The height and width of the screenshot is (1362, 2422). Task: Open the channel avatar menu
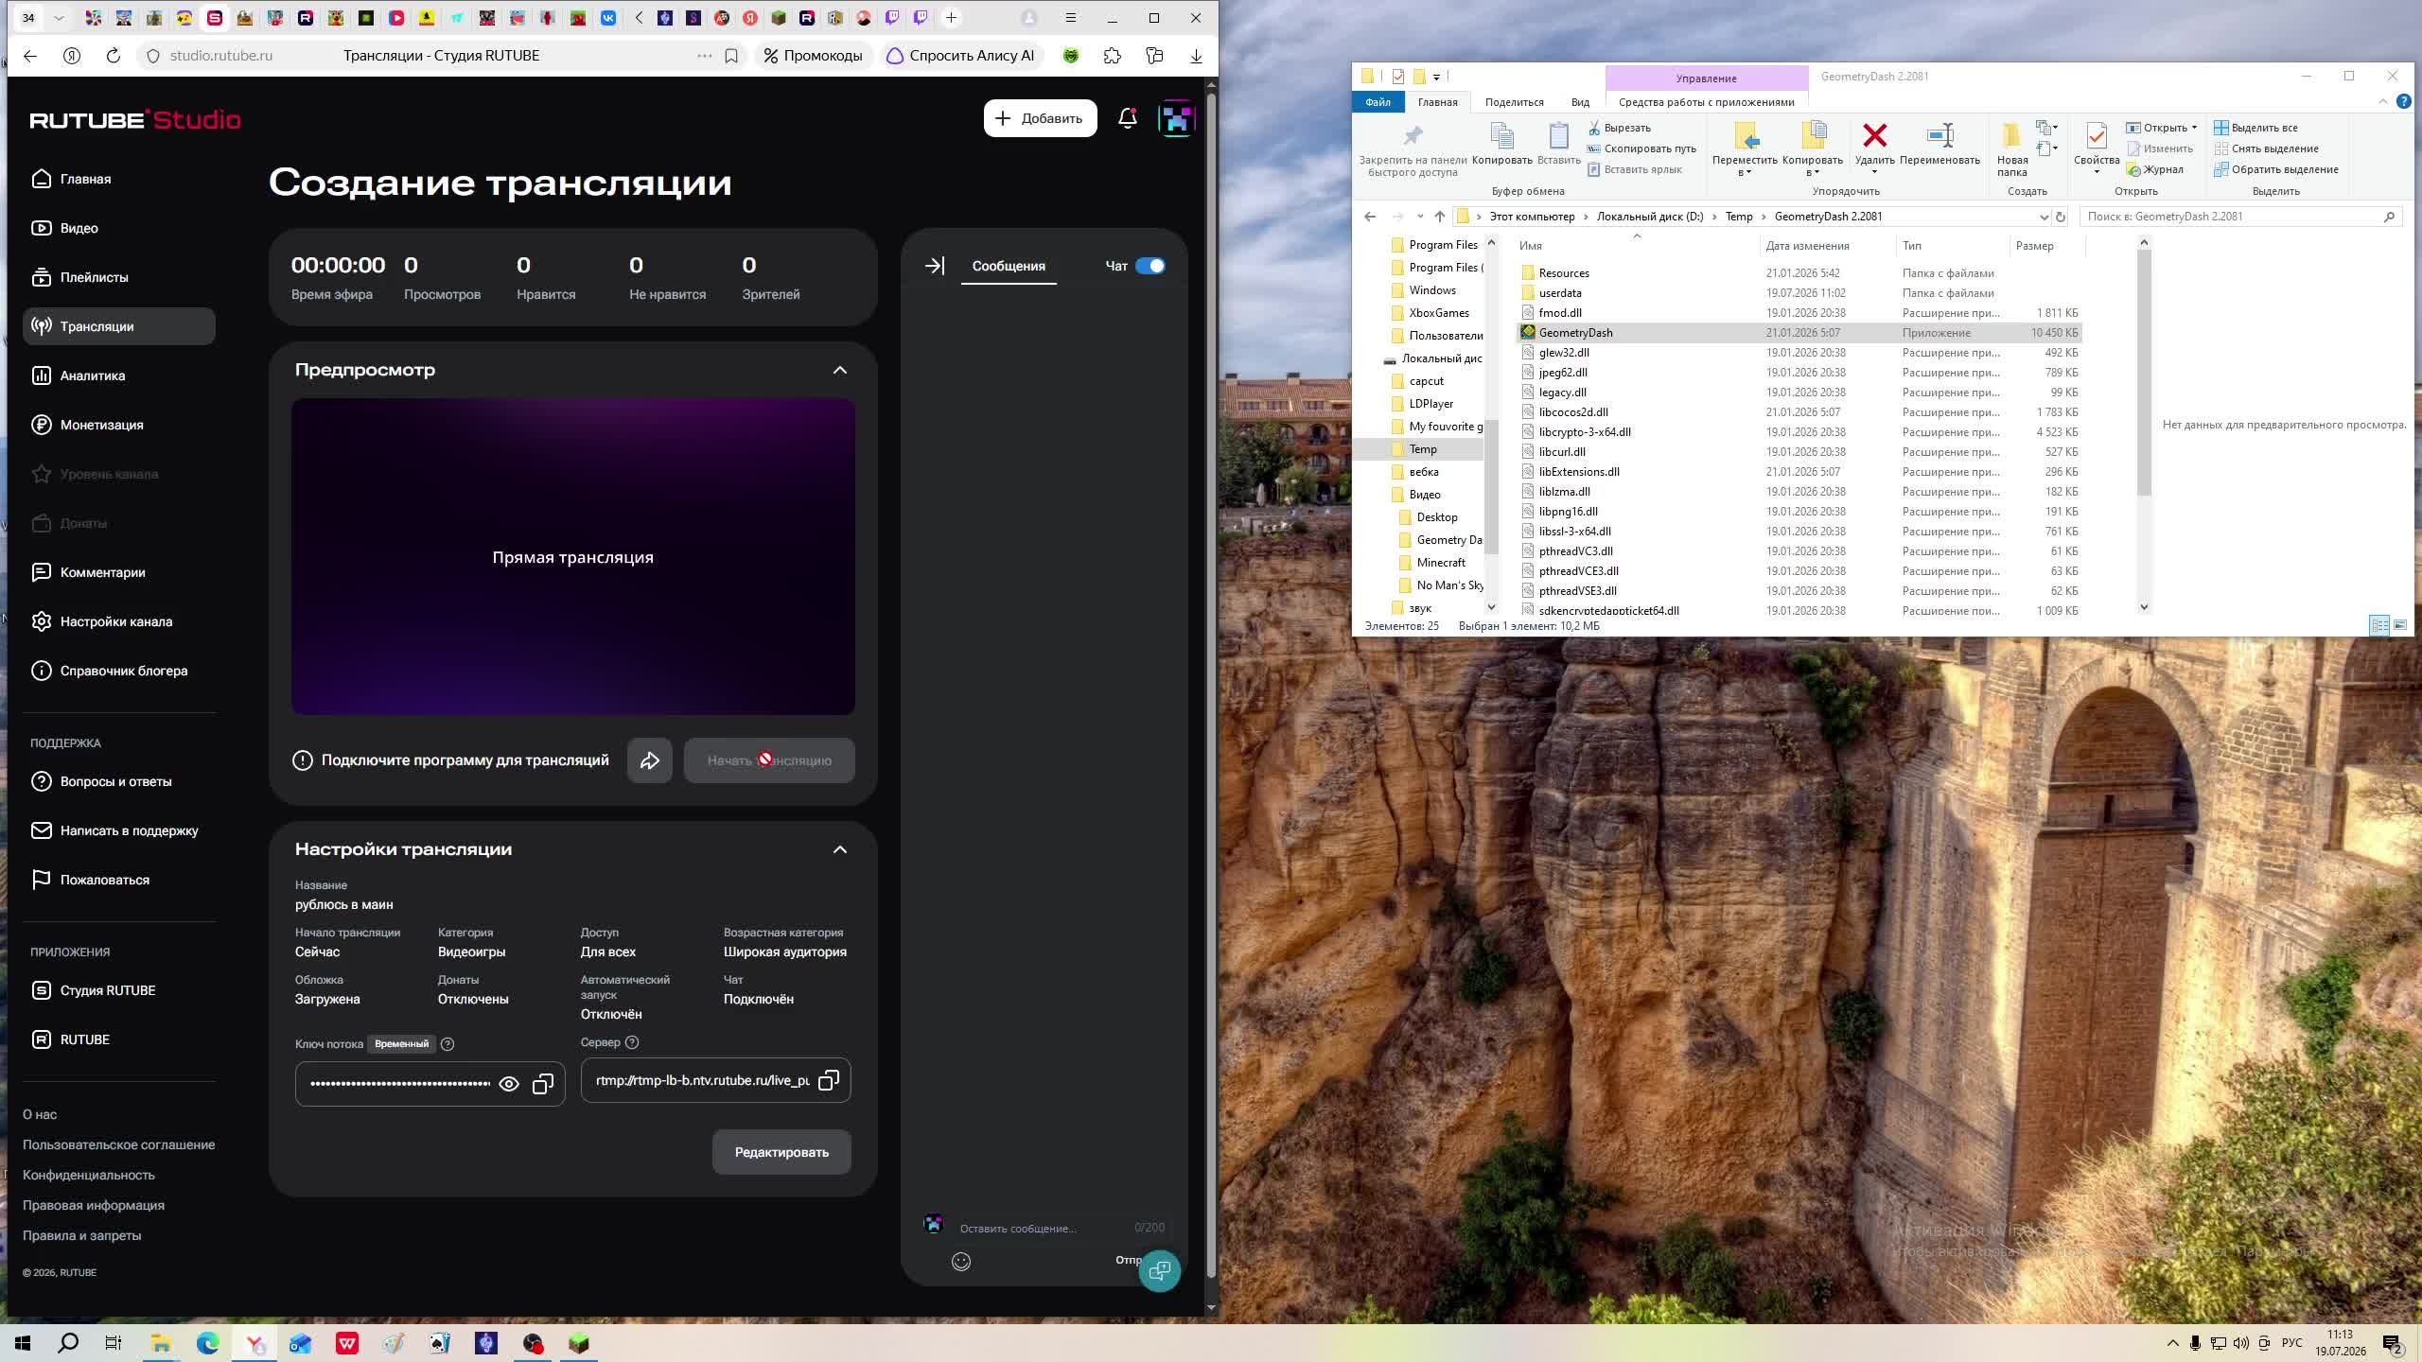pyautogui.click(x=1176, y=118)
